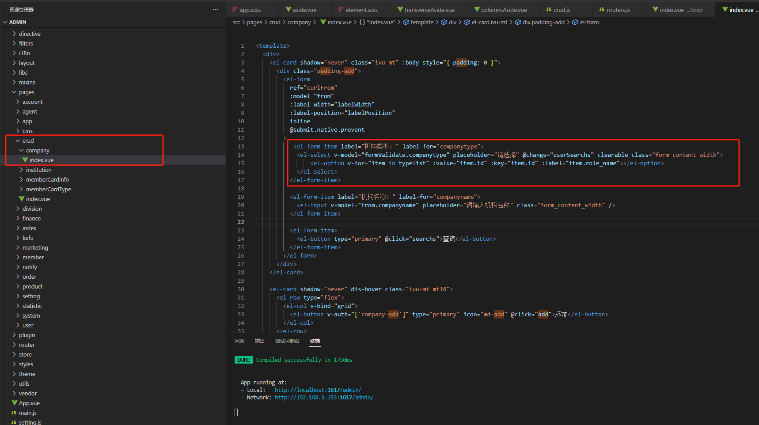The height and width of the screenshot is (425, 759).
Task: Open the 输出 (Output) panel tab
Action: click(260, 341)
